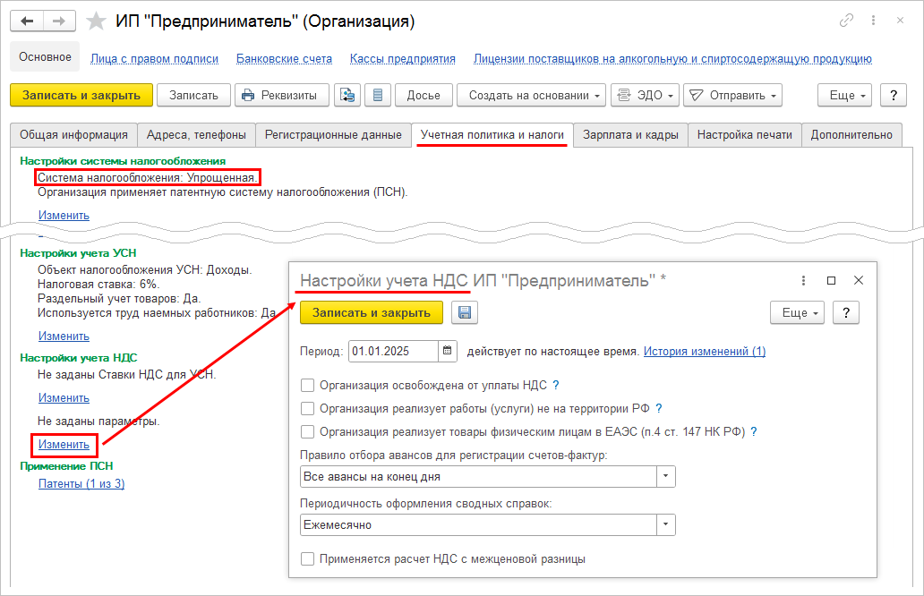Click Правило отбора авансов text field
This screenshot has height=596, width=924.
coord(478,476)
